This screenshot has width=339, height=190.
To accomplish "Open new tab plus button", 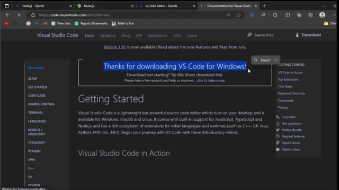I will pyautogui.click(x=264, y=6).
